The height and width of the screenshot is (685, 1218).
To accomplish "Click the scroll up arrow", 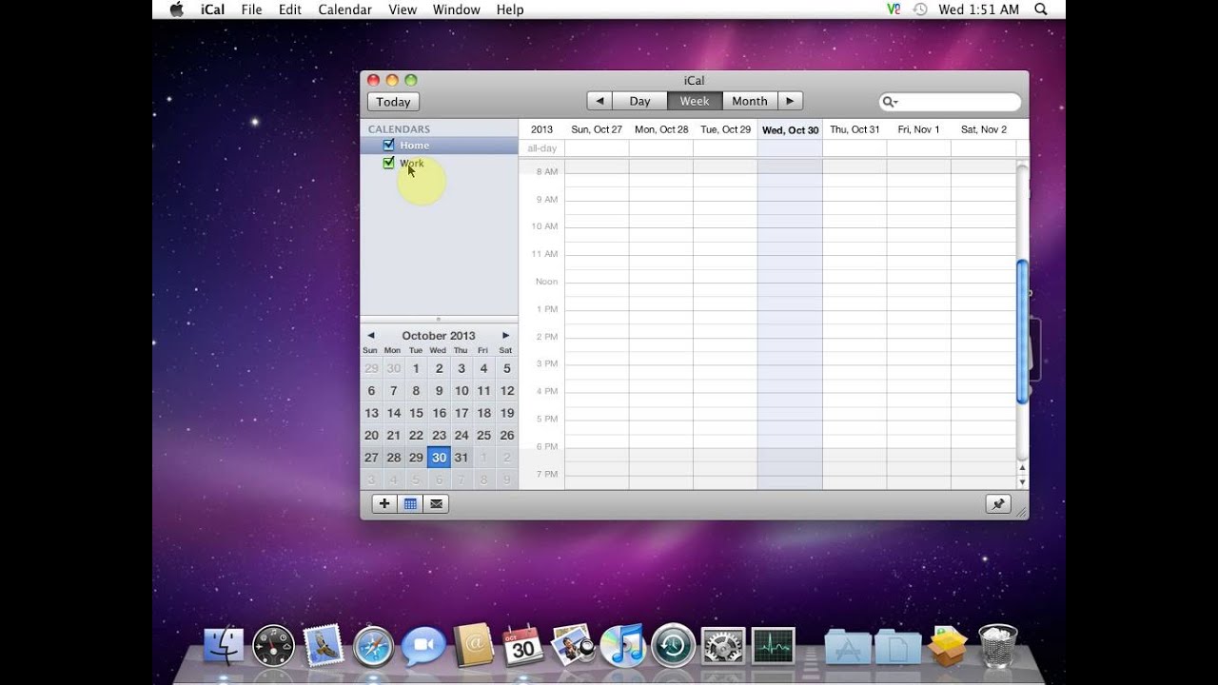I will point(1023,468).
